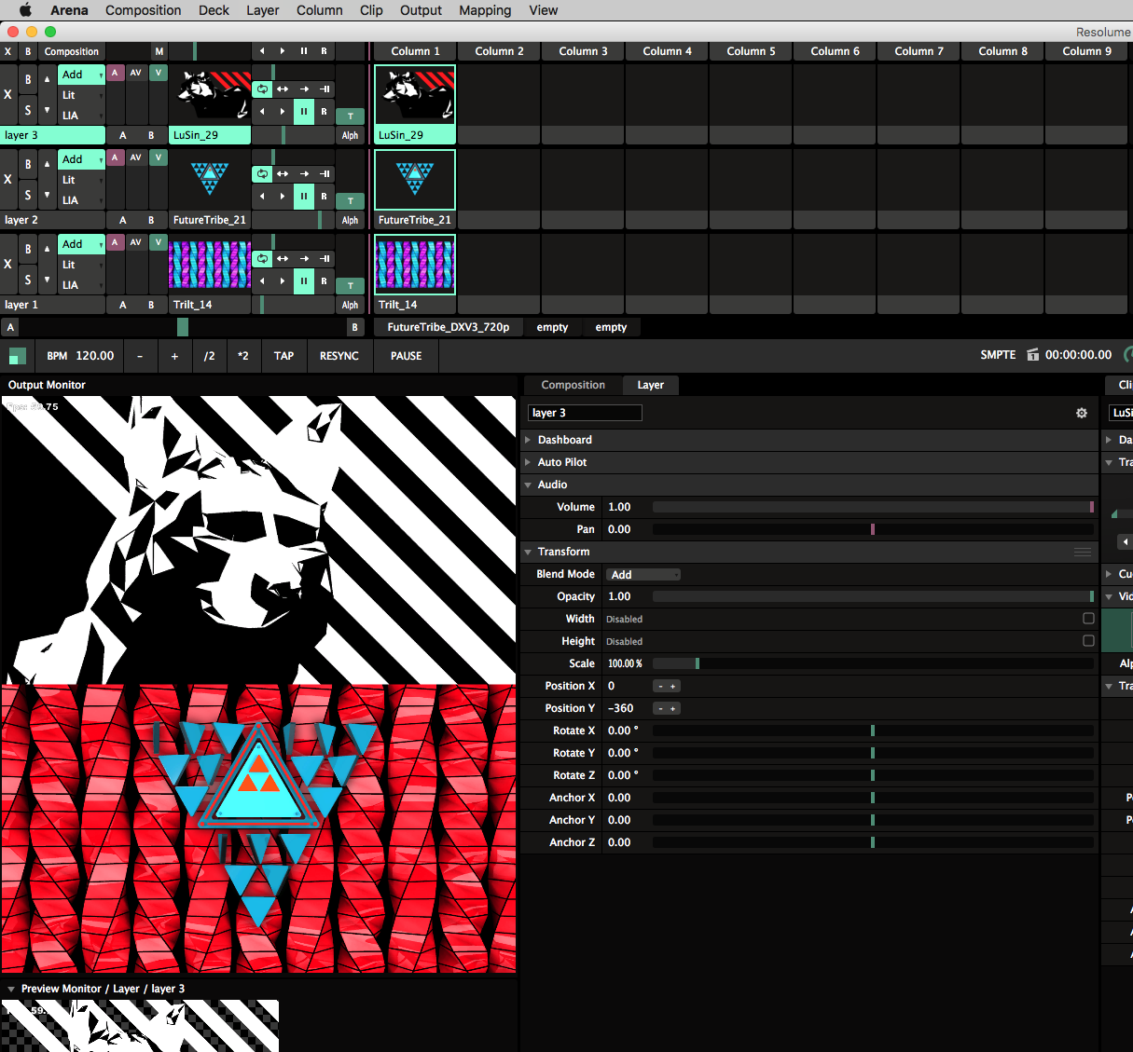This screenshot has height=1052, width=1133.
Task: Pause the layer 3 clip transport
Action: (304, 112)
